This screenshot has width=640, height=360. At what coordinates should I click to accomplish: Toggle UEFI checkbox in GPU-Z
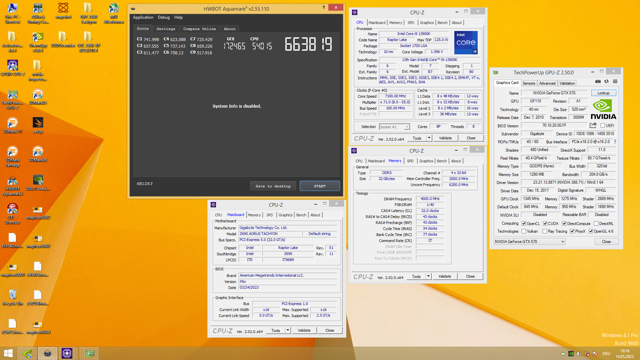(x=603, y=126)
